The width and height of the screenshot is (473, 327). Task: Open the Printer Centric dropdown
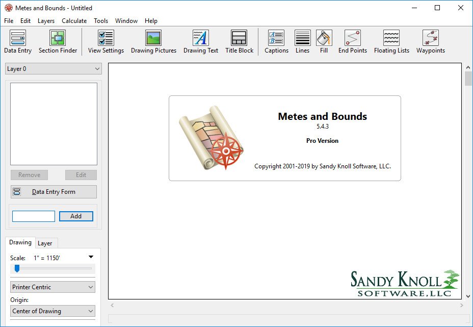[x=53, y=287]
